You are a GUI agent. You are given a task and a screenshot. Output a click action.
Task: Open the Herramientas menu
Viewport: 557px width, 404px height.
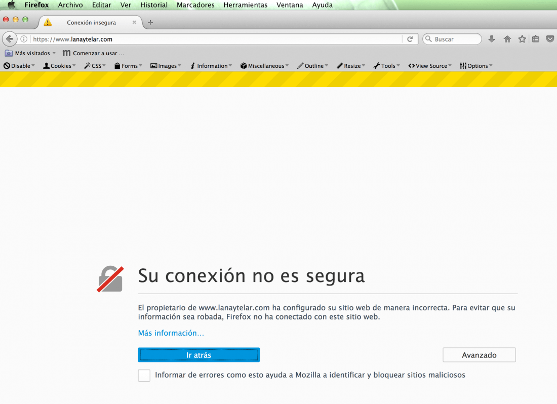(x=246, y=5)
